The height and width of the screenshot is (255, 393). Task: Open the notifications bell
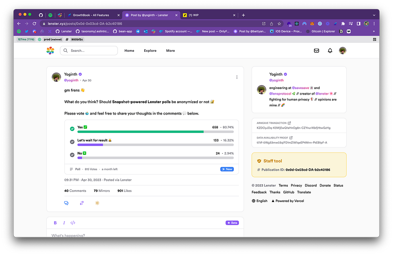coord(330,51)
